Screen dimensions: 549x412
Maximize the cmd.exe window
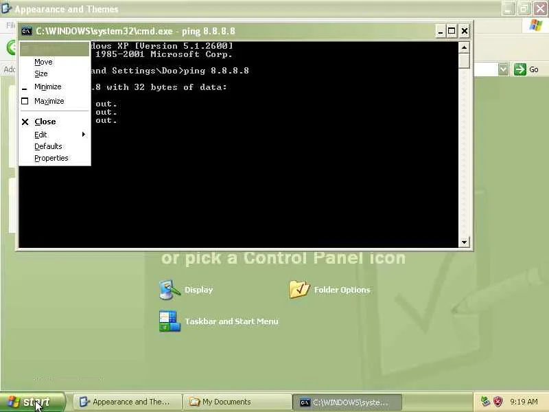click(452, 31)
